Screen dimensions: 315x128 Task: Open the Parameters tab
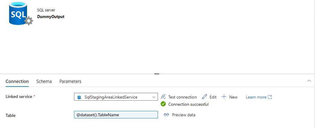pos(70,81)
